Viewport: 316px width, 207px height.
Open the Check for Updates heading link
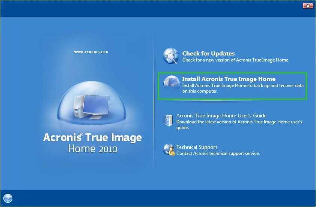point(208,53)
